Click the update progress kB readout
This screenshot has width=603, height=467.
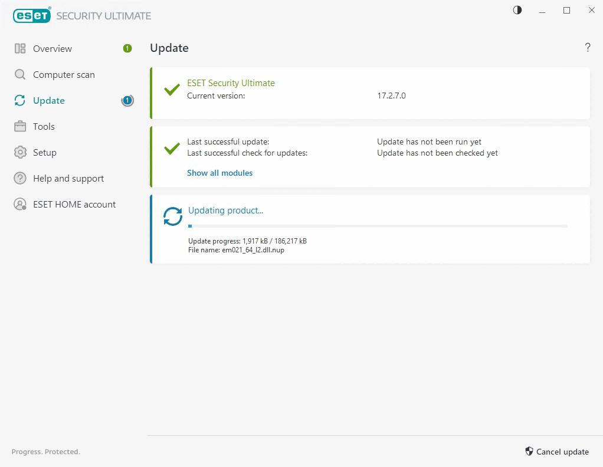coord(247,241)
